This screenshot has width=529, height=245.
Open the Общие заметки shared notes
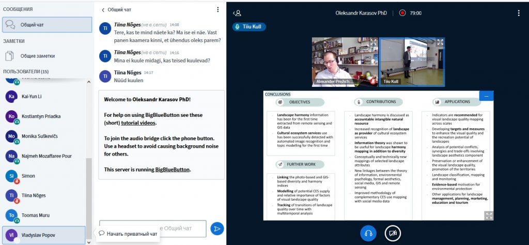(37, 56)
